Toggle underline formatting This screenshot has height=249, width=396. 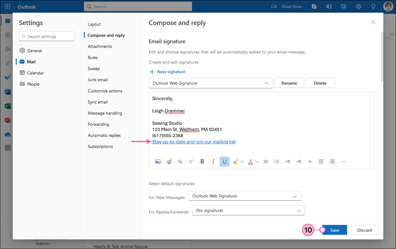click(225, 162)
